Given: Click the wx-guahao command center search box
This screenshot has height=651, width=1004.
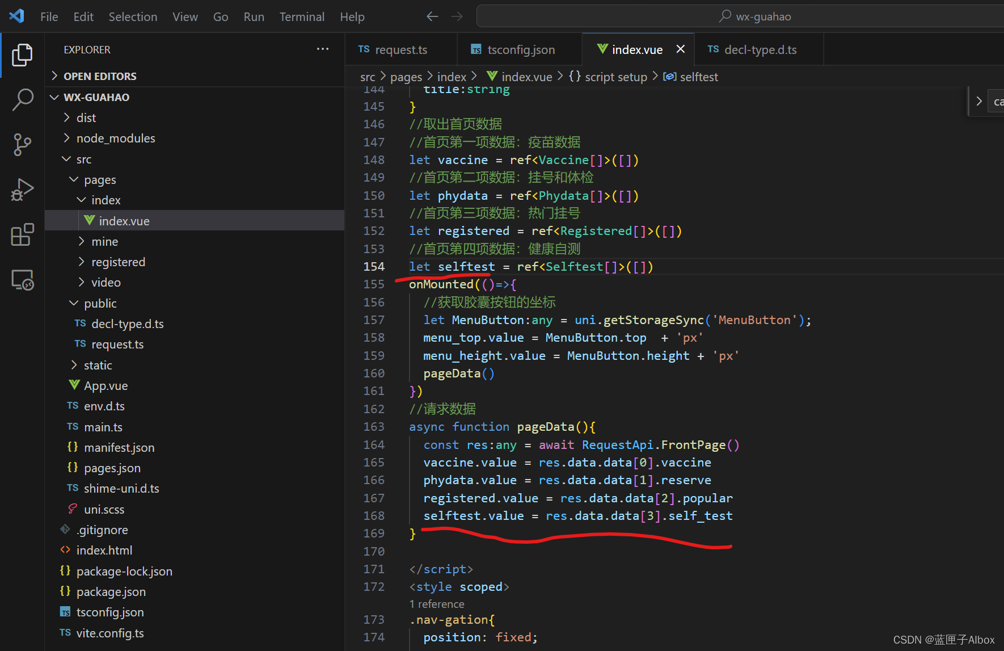Looking at the screenshot, I should [740, 16].
